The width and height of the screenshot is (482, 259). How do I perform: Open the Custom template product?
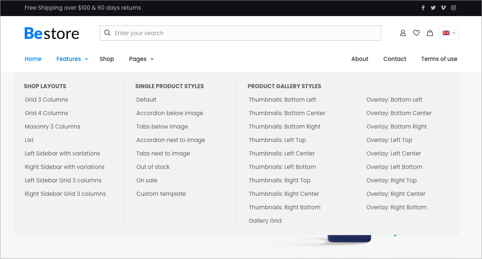[x=161, y=194]
